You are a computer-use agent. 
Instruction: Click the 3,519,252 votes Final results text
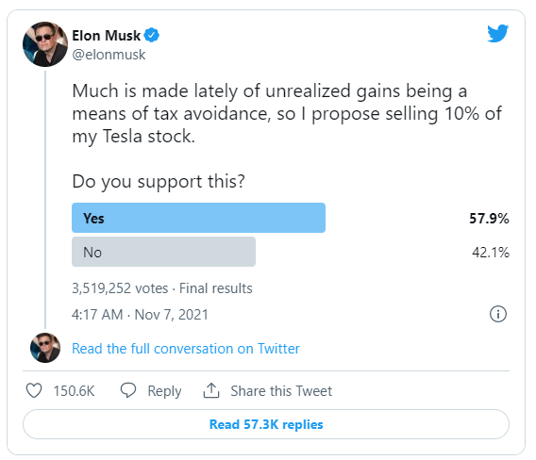coord(162,288)
